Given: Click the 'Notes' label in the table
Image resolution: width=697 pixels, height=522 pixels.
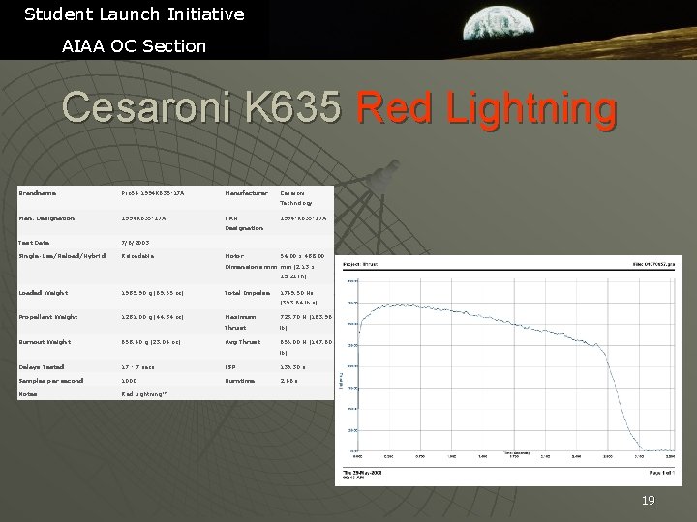Looking at the screenshot, I should pyautogui.click(x=27, y=394).
